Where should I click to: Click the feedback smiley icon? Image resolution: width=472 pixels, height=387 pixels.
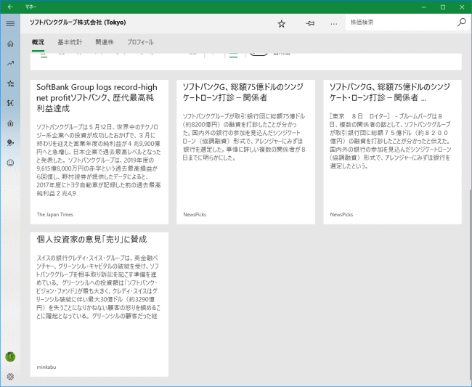coord(10,163)
